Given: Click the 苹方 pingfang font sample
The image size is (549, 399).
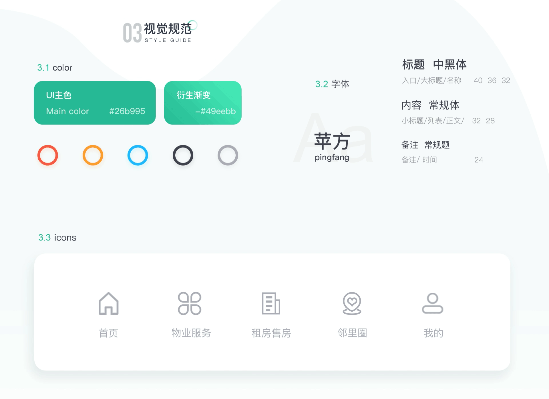Looking at the screenshot, I should pos(332,147).
